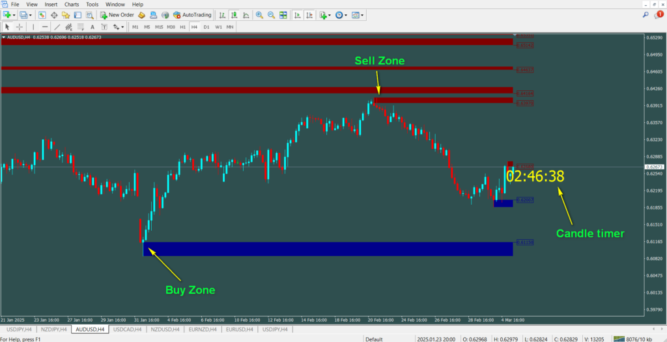Select the 0.63970 sell zone price label
Screen dimensions: 667x342
point(525,103)
